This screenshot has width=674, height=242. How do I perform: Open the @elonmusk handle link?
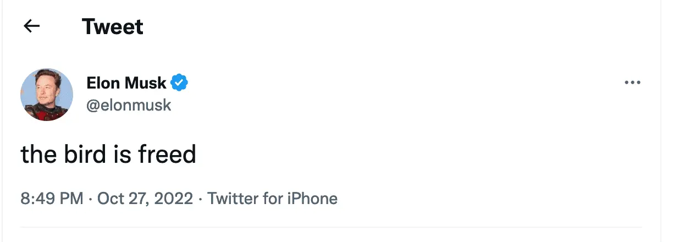click(x=129, y=105)
